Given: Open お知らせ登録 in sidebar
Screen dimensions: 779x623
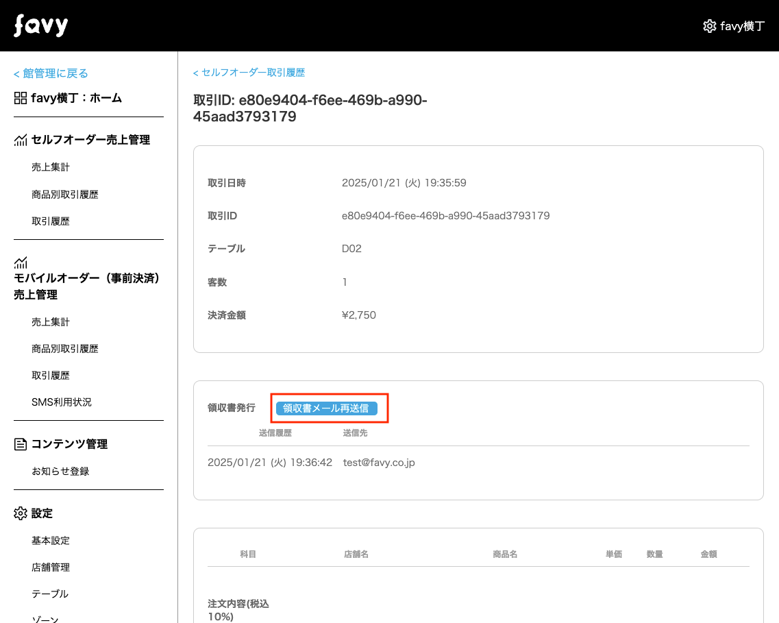Looking at the screenshot, I should [x=60, y=471].
